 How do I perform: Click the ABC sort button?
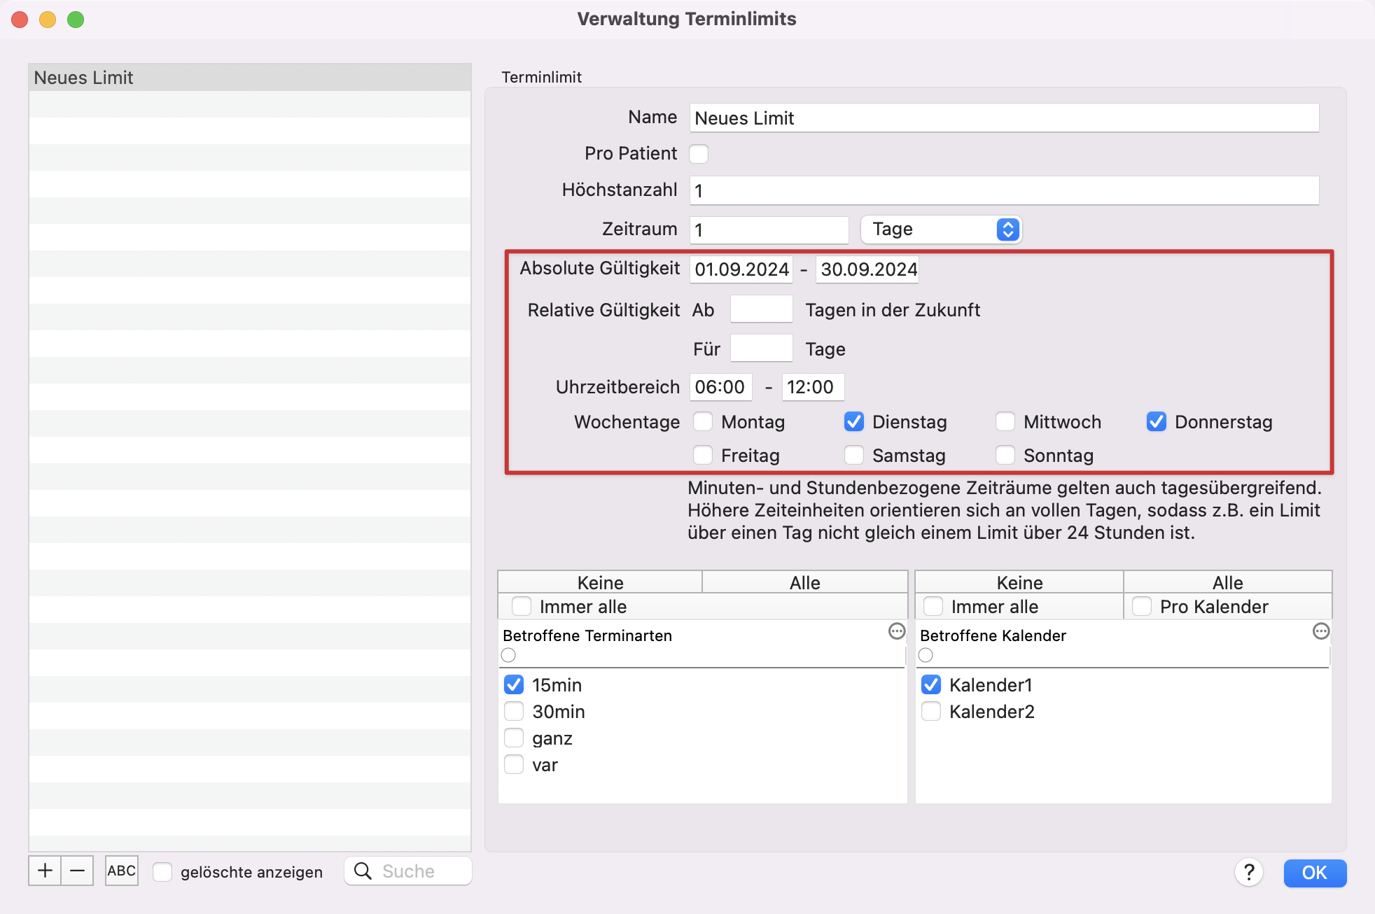point(122,871)
